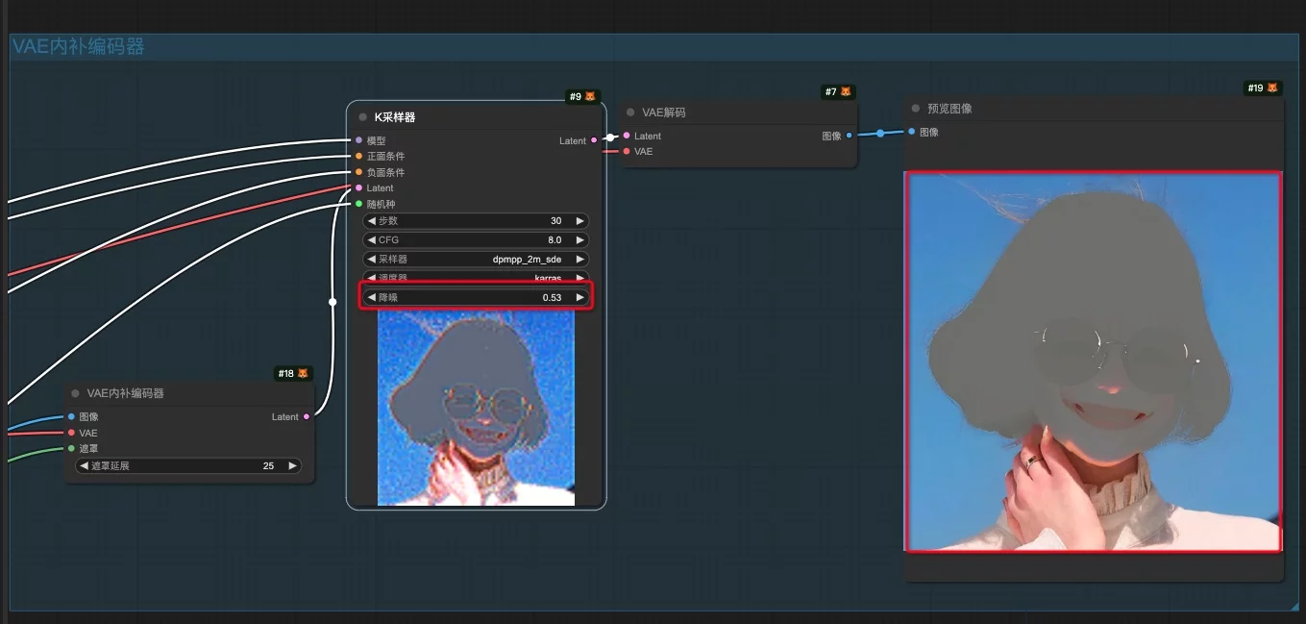Click the #9 fox badge above K采样器
The width and height of the screenshot is (1306, 624).
coord(582,96)
